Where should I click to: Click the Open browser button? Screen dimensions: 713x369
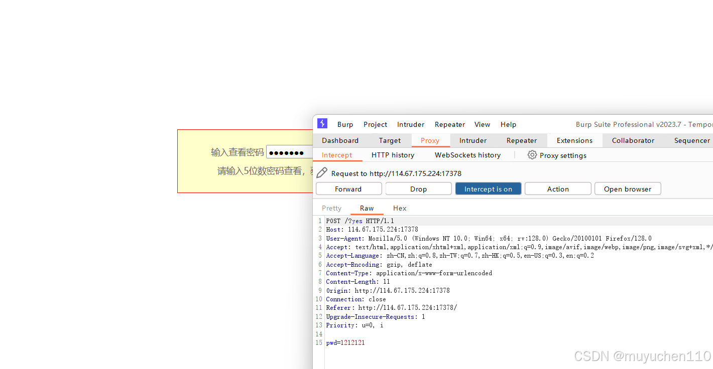[x=628, y=189]
